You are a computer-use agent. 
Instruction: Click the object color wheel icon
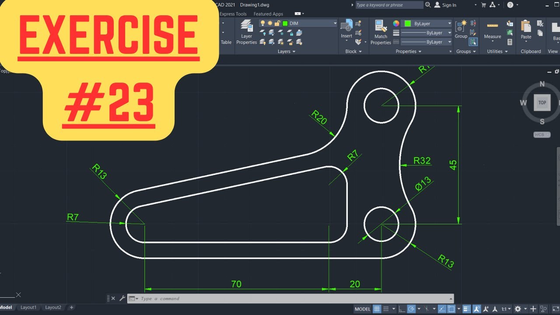(396, 24)
